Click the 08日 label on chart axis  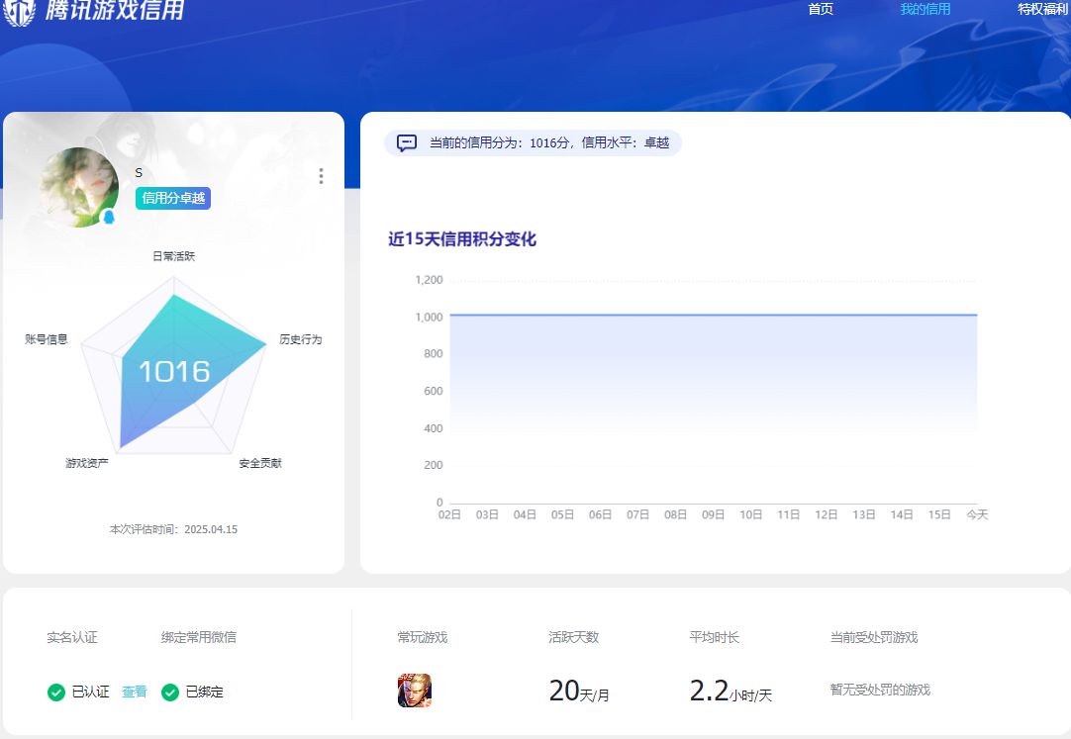(x=675, y=514)
